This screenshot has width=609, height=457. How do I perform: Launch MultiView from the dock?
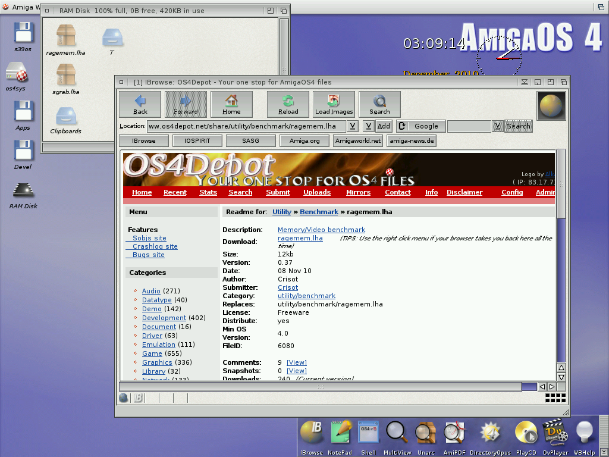coord(397,438)
